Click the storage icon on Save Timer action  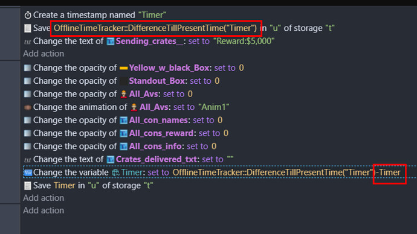click(x=28, y=186)
